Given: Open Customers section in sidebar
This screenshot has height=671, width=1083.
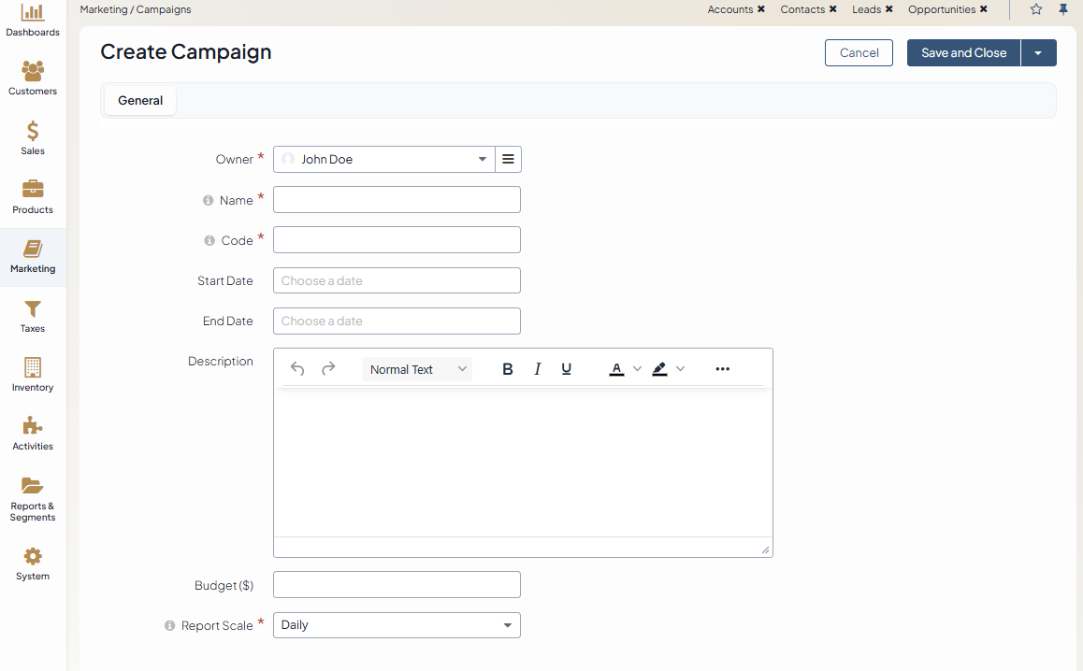Looking at the screenshot, I should tap(33, 79).
